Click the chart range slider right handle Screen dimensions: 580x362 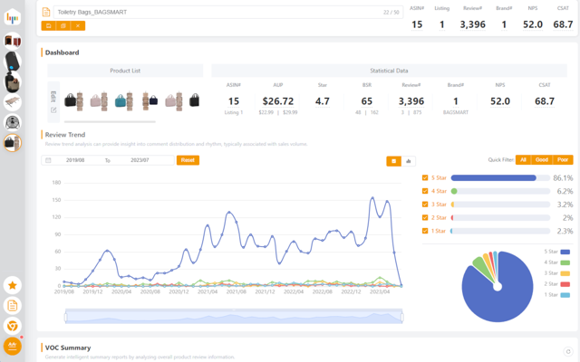click(x=402, y=317)
